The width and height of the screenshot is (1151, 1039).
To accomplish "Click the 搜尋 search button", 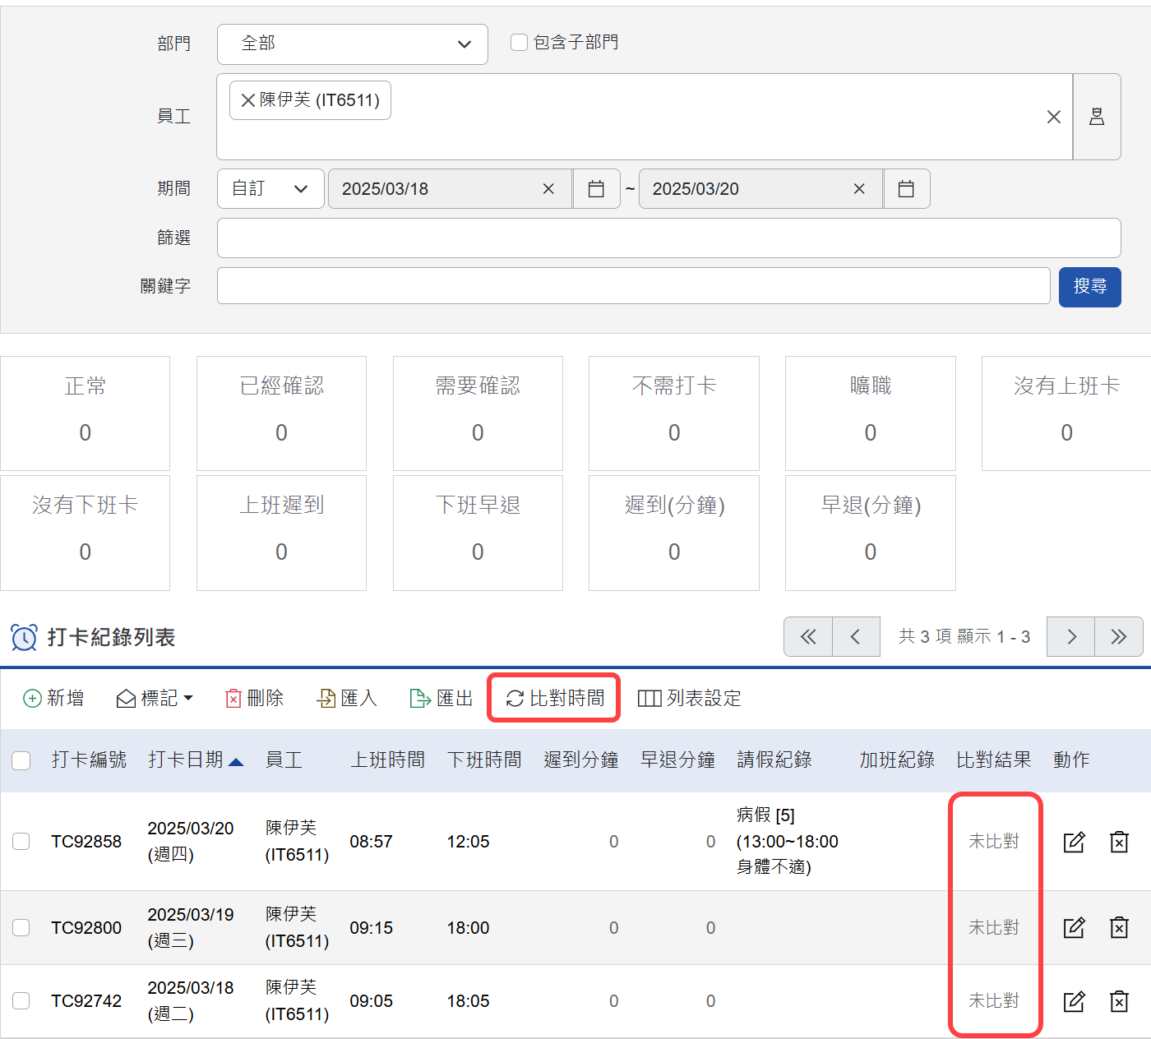I will pos(1089,287).
